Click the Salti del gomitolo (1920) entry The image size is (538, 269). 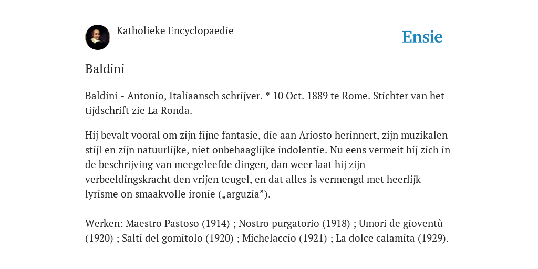click(178, 239)
